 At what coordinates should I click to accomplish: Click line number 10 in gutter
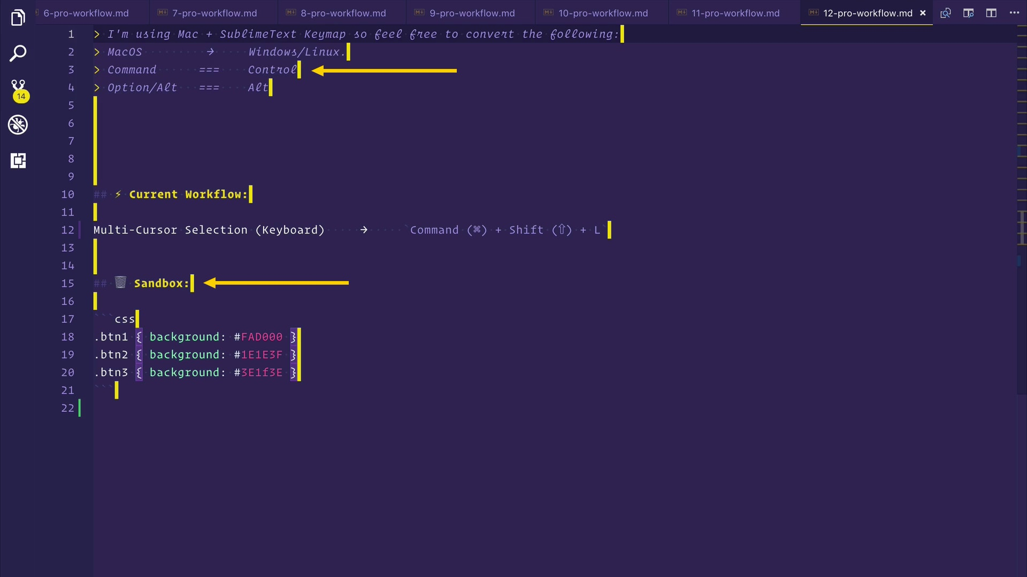[x=67, y=194]
